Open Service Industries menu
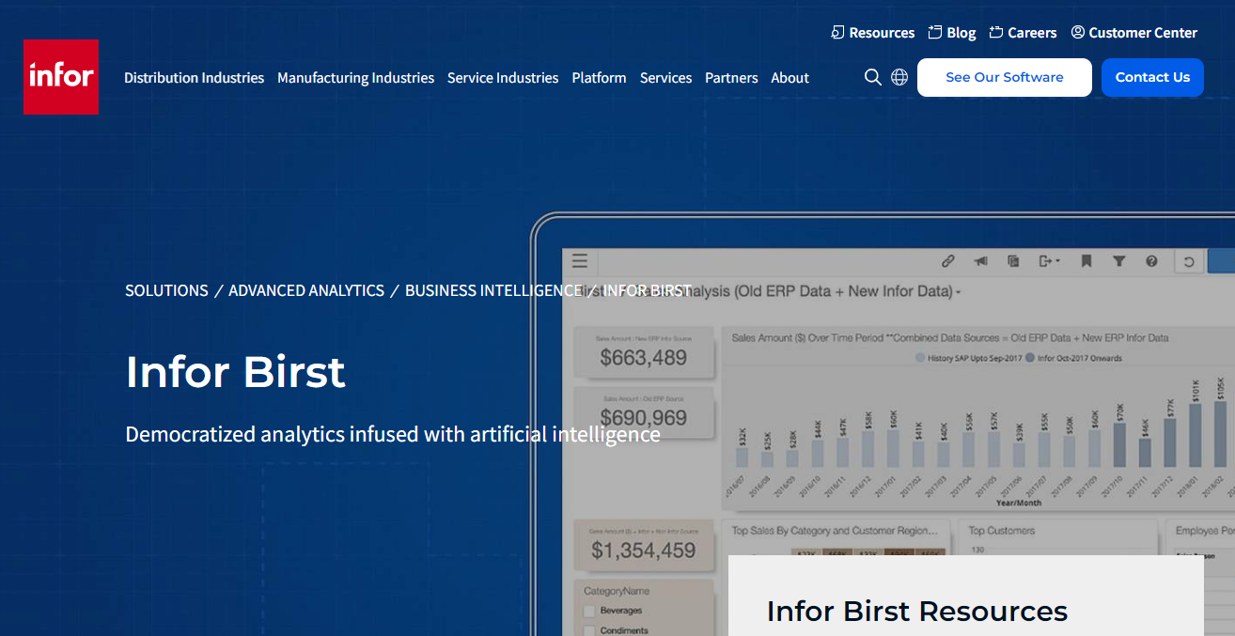Viewport: 1235px width, 636px height. pos(503,78)
